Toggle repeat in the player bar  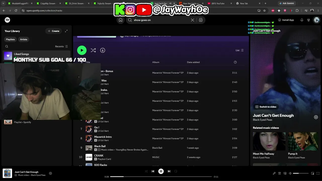pyautogui.click(x=176, y=171)
